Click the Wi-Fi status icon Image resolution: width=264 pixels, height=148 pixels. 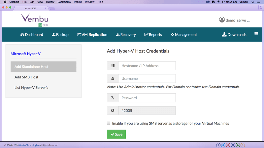(x=218, y=2)
